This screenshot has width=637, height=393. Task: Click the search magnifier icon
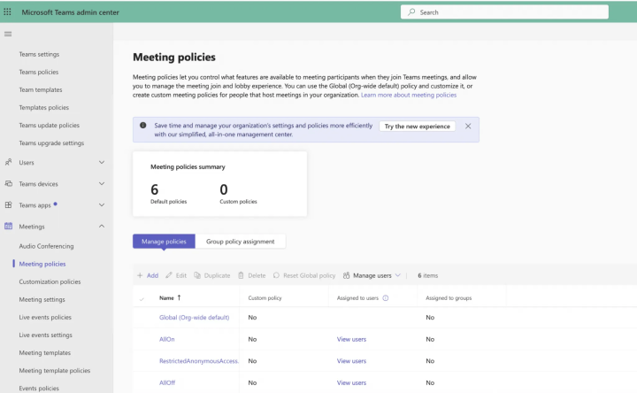[x=411, y=12]
